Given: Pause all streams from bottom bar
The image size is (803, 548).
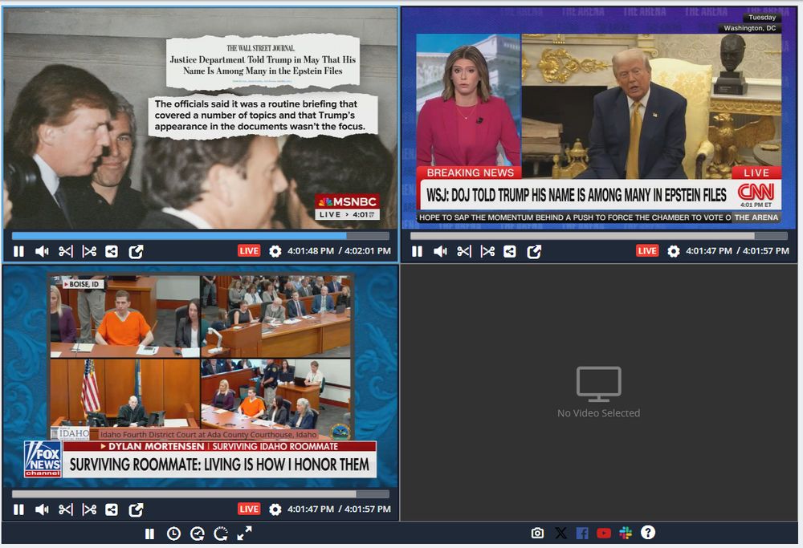Looking at the screenshot, I should pyautogui.click(x=149, y=534).
